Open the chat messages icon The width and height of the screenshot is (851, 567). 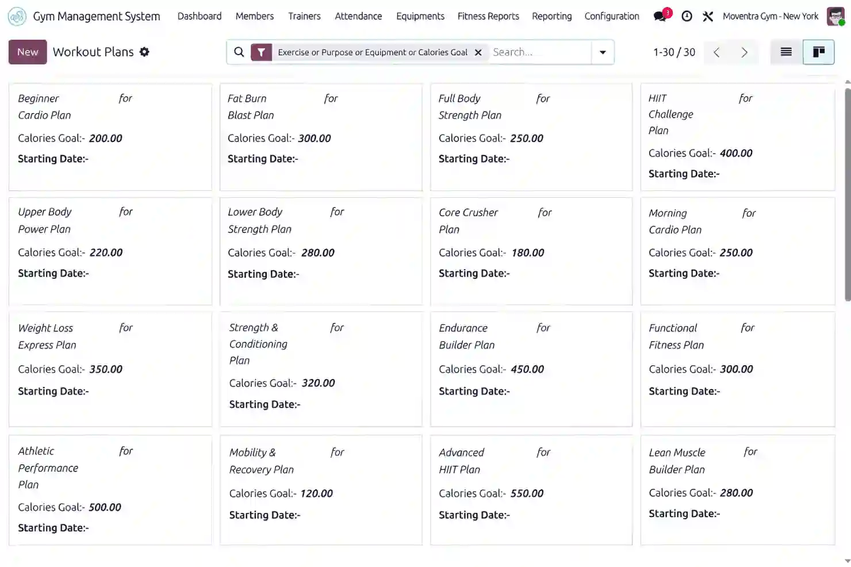click(x=660, y=16)
